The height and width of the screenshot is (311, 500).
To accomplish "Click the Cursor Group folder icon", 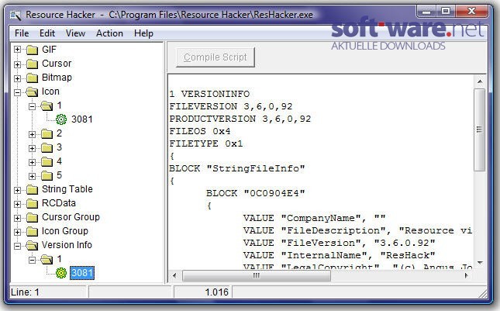I will coord(32,217).
